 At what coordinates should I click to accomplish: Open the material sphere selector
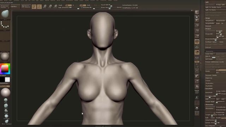pos(5,57)
